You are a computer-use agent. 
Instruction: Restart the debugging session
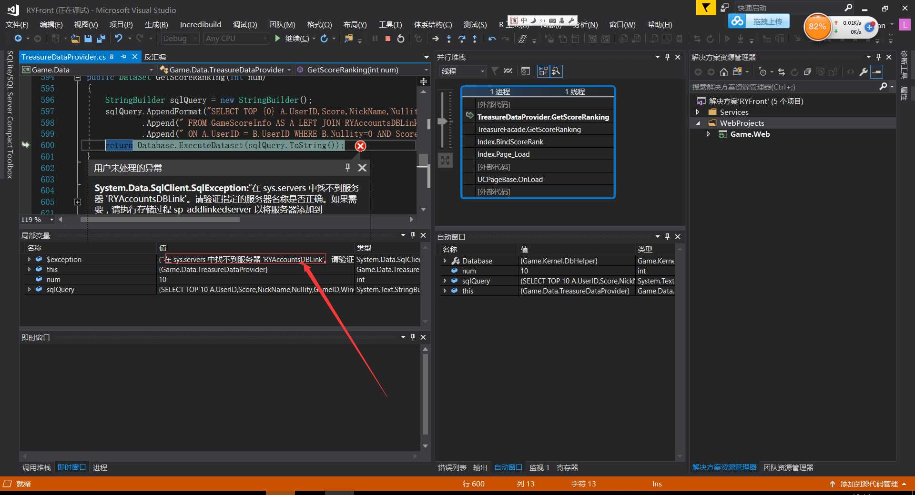click(401, 39)
